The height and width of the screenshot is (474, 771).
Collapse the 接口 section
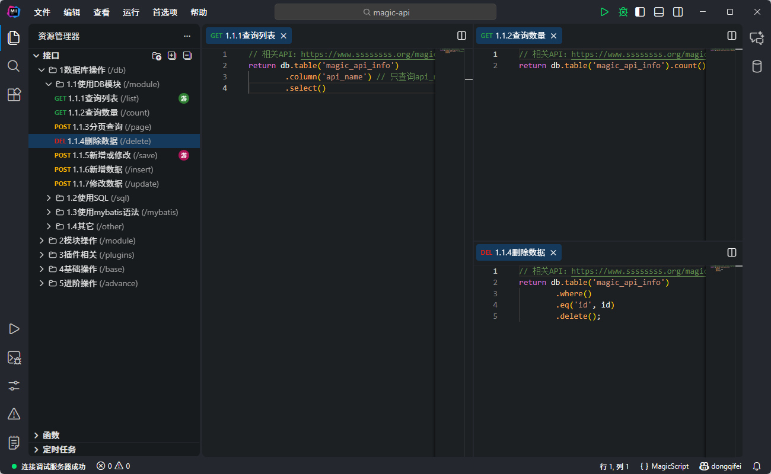click(36, 56)
